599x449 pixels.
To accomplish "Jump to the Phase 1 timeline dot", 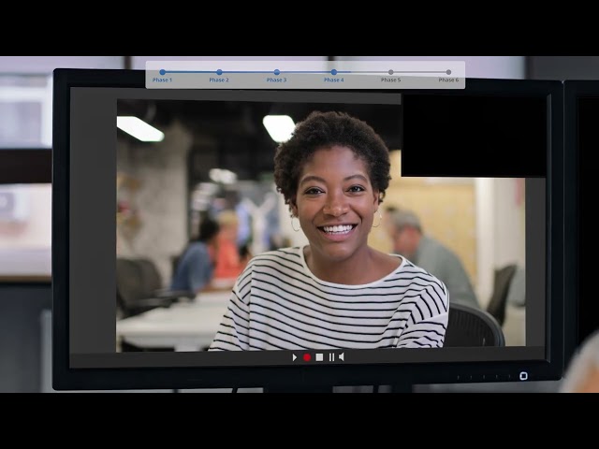I will click(162, 71).
